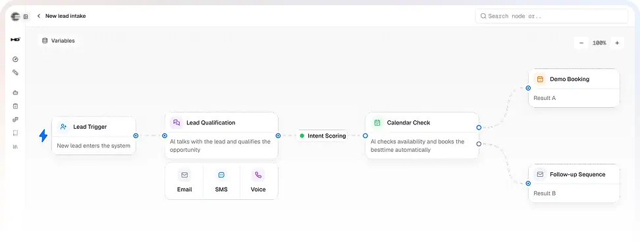Click Demo Booking input connector port

click(x=528, y=88)
